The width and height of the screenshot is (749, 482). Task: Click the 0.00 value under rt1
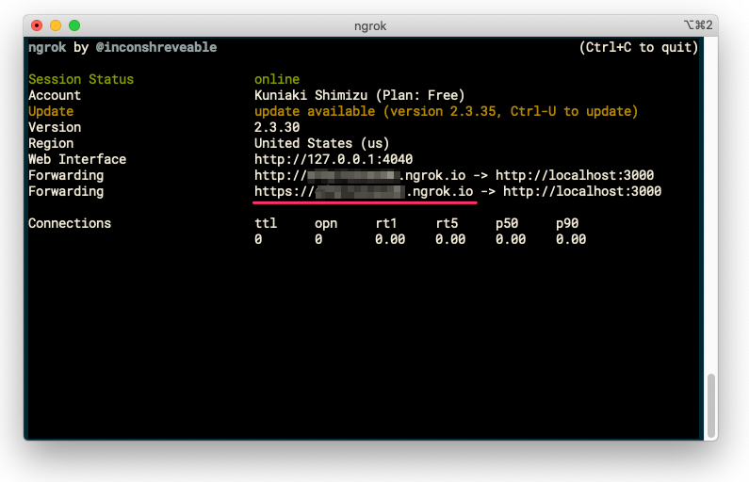point(390,239)
